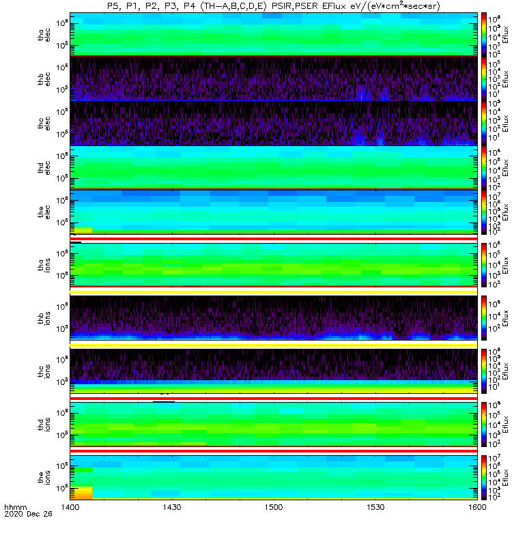This screenshot has height=546, width=512.
Task: Click the thd ions color bar
Action: tap(484, 424)
